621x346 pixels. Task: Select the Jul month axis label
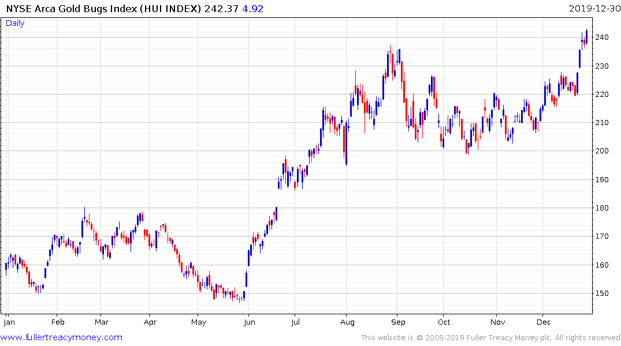pos(295,322)
